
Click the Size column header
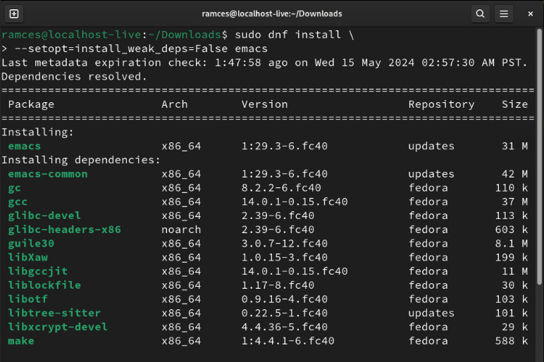[x=515, y=104]
